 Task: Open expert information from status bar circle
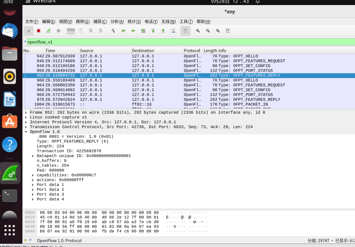point(25,241)
